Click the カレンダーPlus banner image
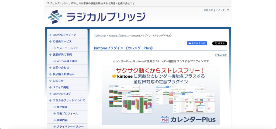Image resolution: width=276 pixels, height=129 pixels. (161, 95)
